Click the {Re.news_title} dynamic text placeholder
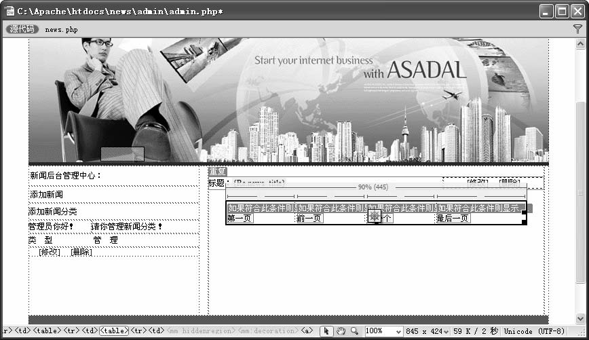589x340 pixels. tap(259, 183)
